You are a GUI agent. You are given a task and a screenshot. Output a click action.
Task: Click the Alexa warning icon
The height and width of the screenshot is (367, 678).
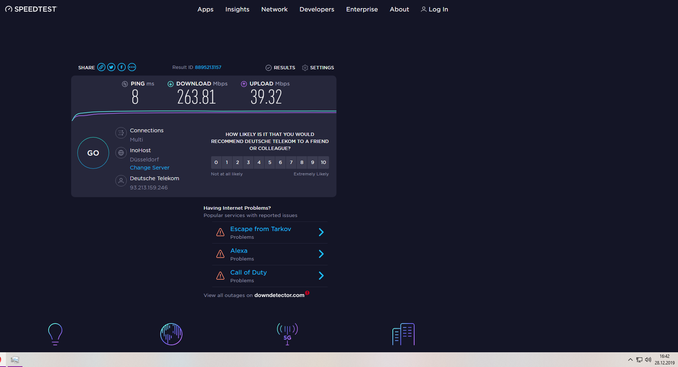[x=220, y=254]
